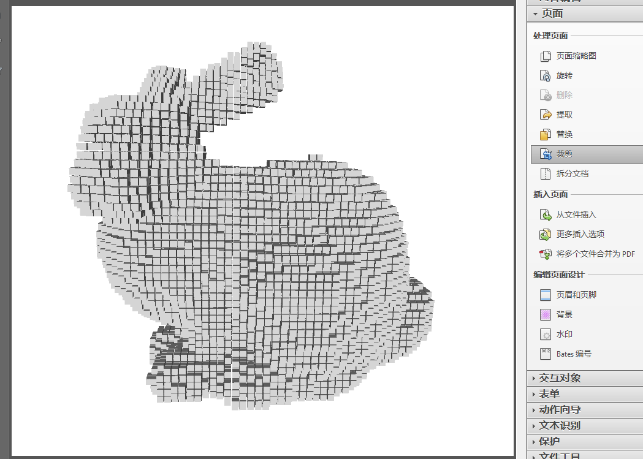Click the 旋转 rotate pages icon

point(546,76)
